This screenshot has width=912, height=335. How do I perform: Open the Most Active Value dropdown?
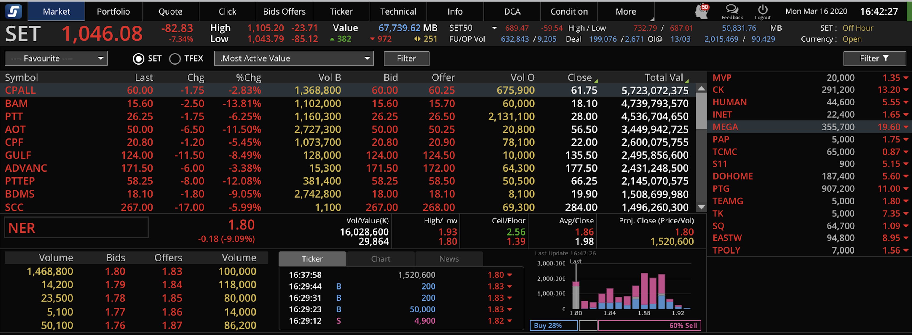pyautogui.click(x=294, y=58)
